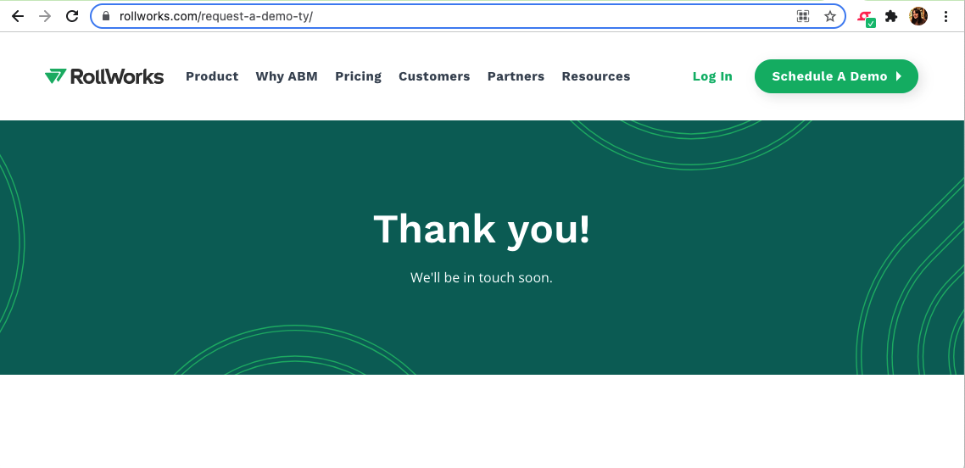Open the Product menu
Viewport: 965px width, 468px height.
pos(212,76)
